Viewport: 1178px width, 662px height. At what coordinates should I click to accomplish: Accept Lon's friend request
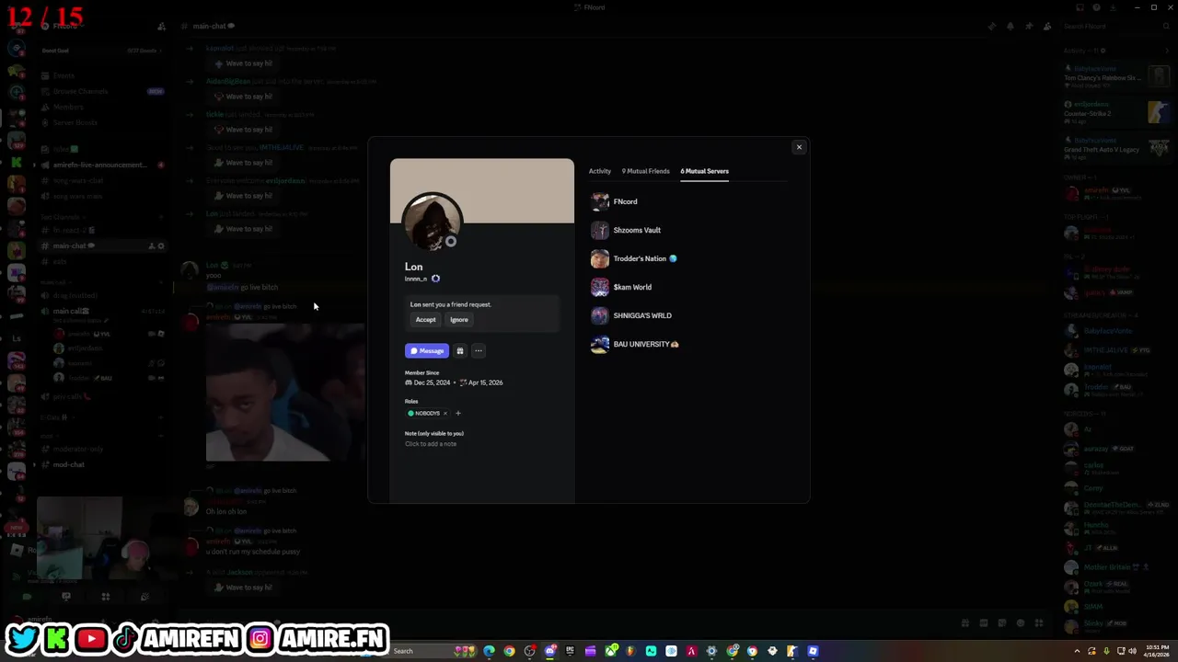[x=425, y=319]
